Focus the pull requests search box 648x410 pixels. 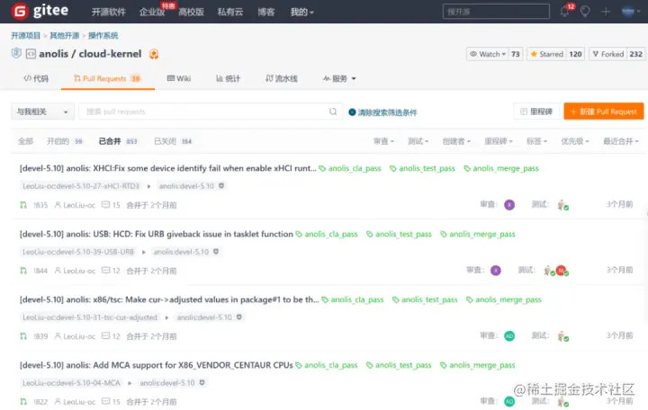tap(211, 111)
